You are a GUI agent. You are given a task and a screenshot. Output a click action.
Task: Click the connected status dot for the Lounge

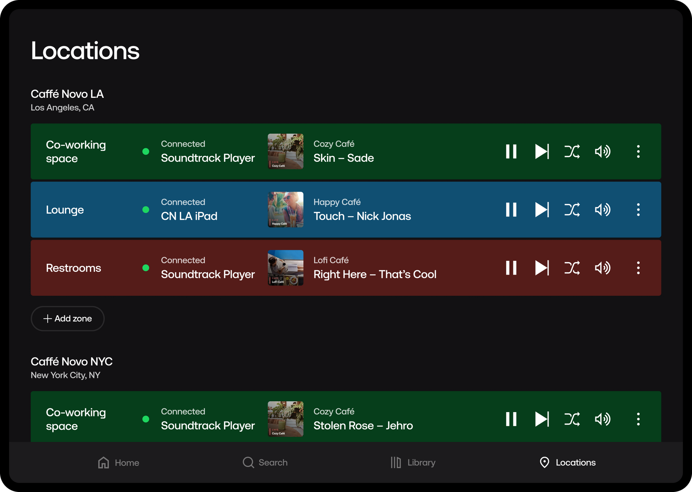pyautogui.click(x=146, y=210)
